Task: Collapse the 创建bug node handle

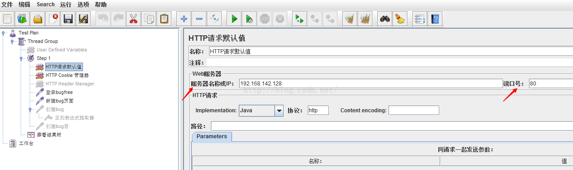Action: pyautogui.click(x=30, y=109)
